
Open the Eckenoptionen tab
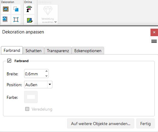(x=88, y=51)
